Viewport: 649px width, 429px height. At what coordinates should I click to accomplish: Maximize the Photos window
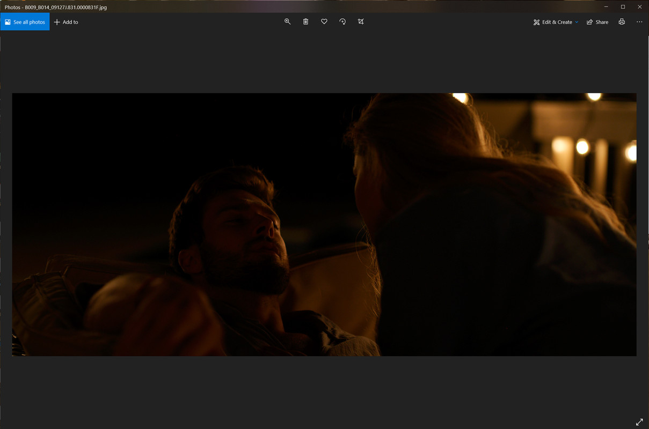click(x=623, y=6)
